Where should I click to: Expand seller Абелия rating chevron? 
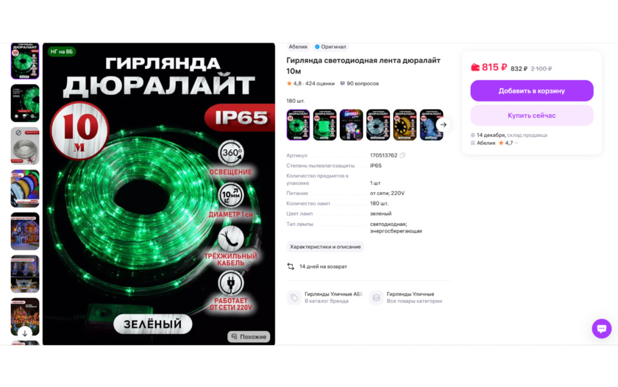pos(517,143)
